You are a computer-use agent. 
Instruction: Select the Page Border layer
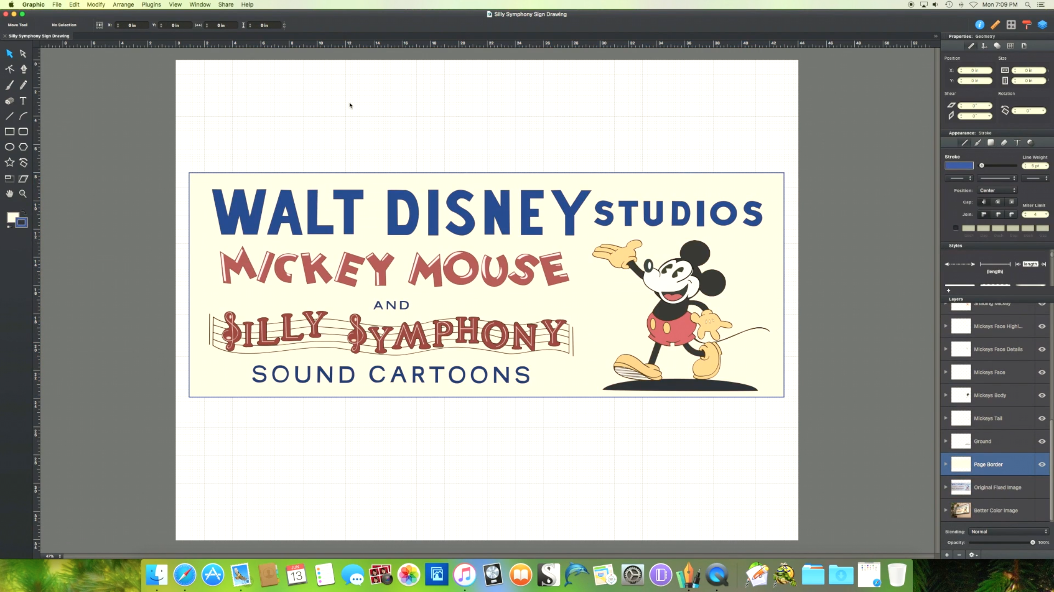pos(996,464)
